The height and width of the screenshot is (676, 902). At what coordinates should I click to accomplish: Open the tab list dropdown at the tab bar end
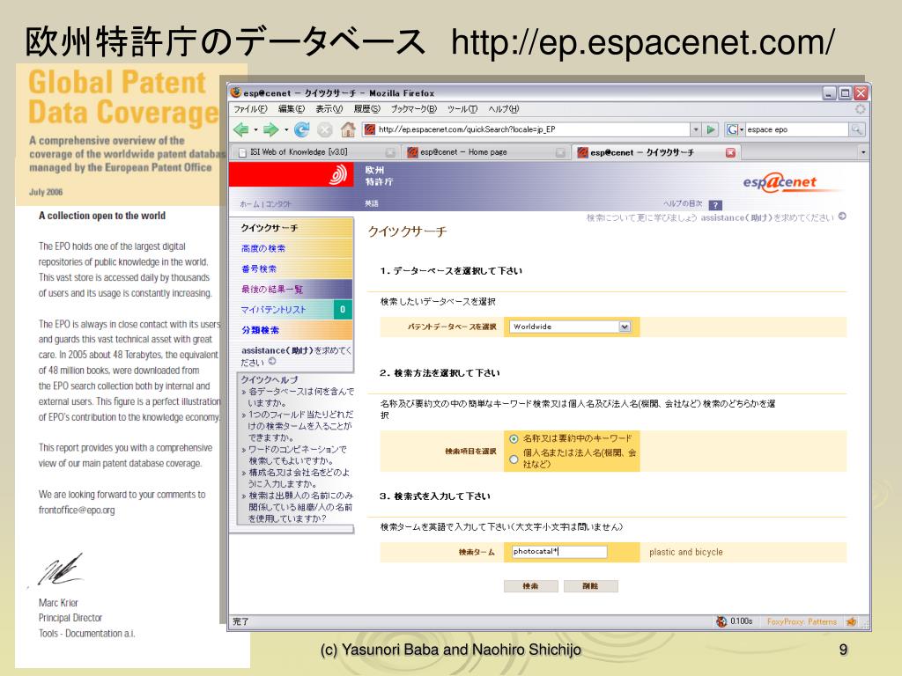(x=863, y=152)
